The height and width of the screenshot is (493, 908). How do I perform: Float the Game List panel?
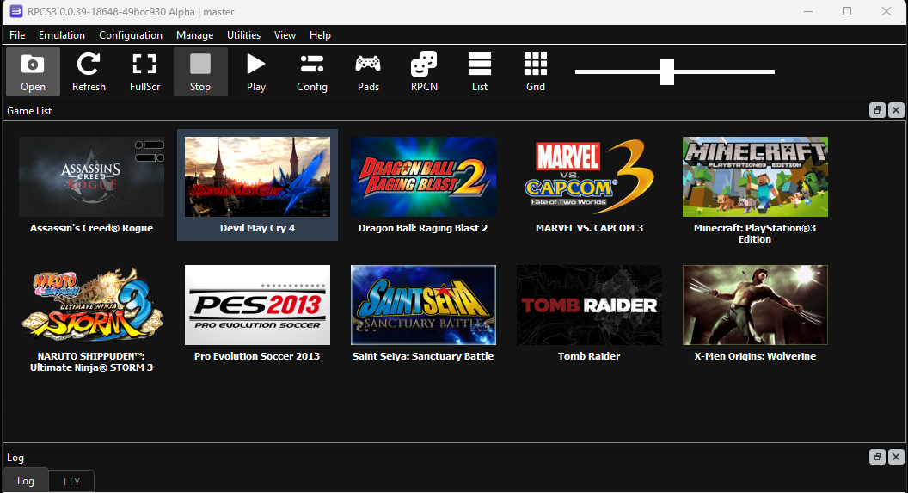[x=877, y=110]
